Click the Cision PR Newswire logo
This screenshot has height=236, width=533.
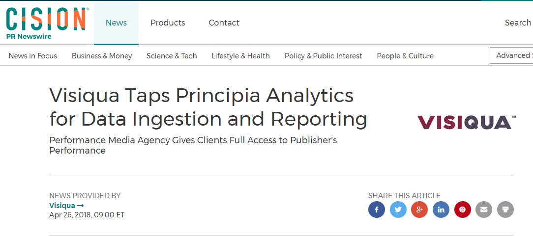pyautogui.click(x=47, y=23)
